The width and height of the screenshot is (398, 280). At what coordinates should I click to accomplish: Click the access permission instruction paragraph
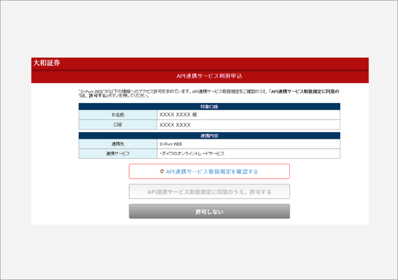pos(209,93)
